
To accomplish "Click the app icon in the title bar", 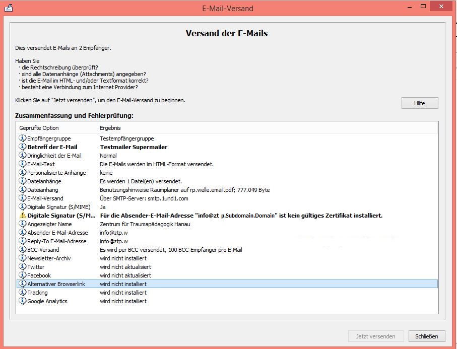I will (x=9, y=8).
